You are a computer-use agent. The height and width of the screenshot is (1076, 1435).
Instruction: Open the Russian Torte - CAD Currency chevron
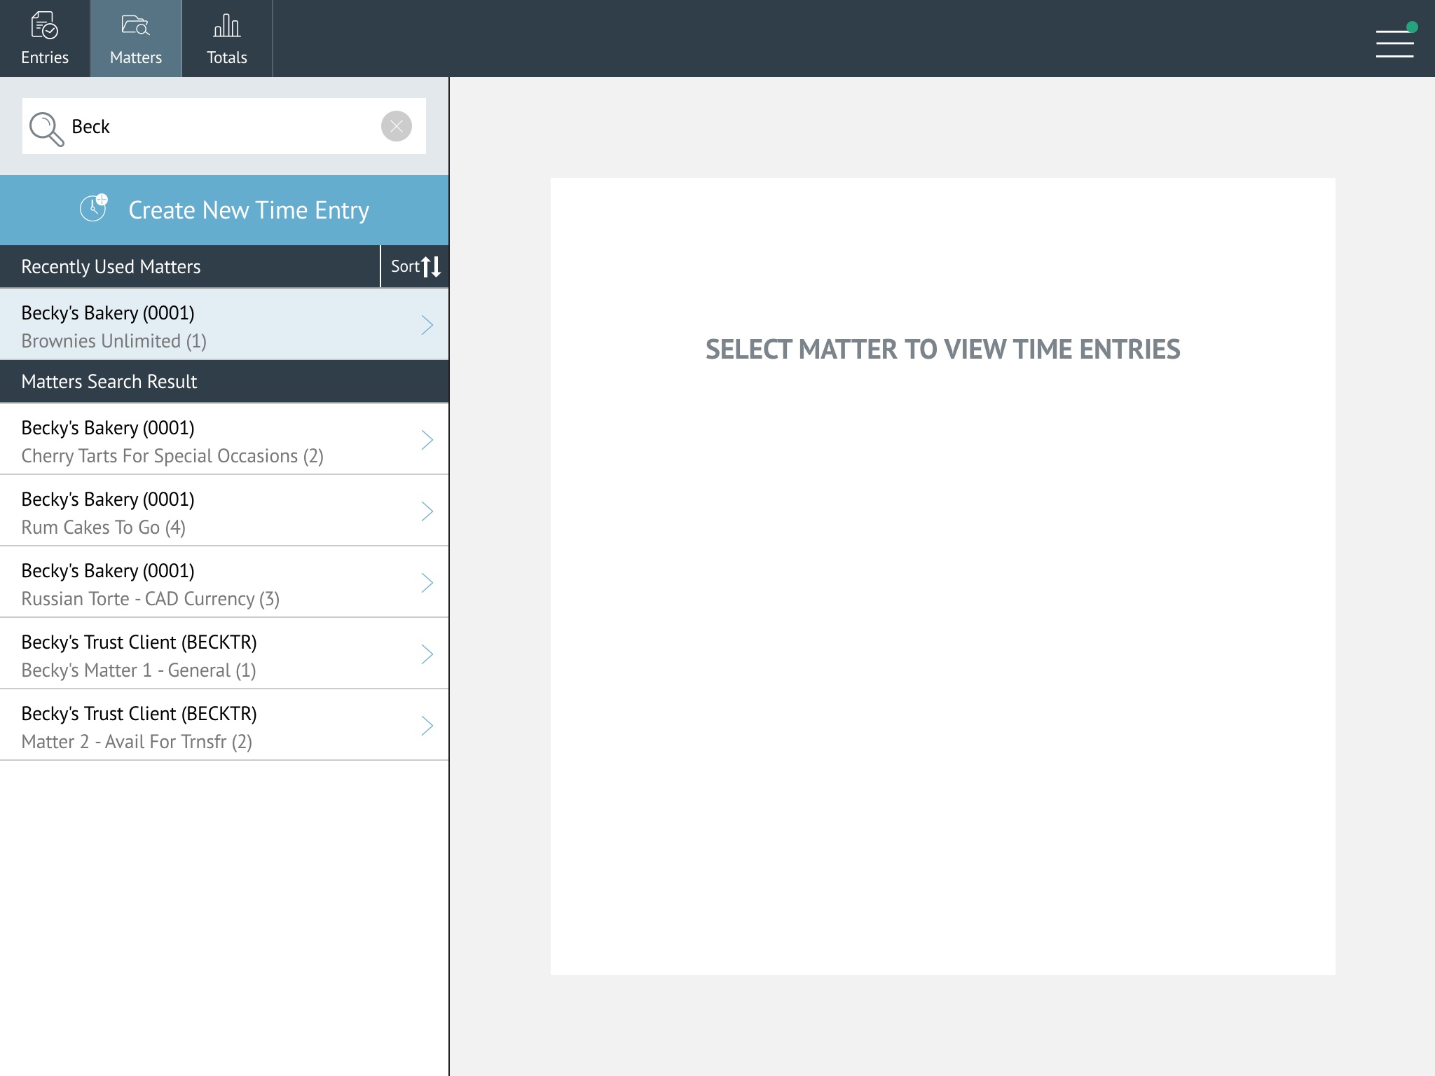(x=427, y=583)
